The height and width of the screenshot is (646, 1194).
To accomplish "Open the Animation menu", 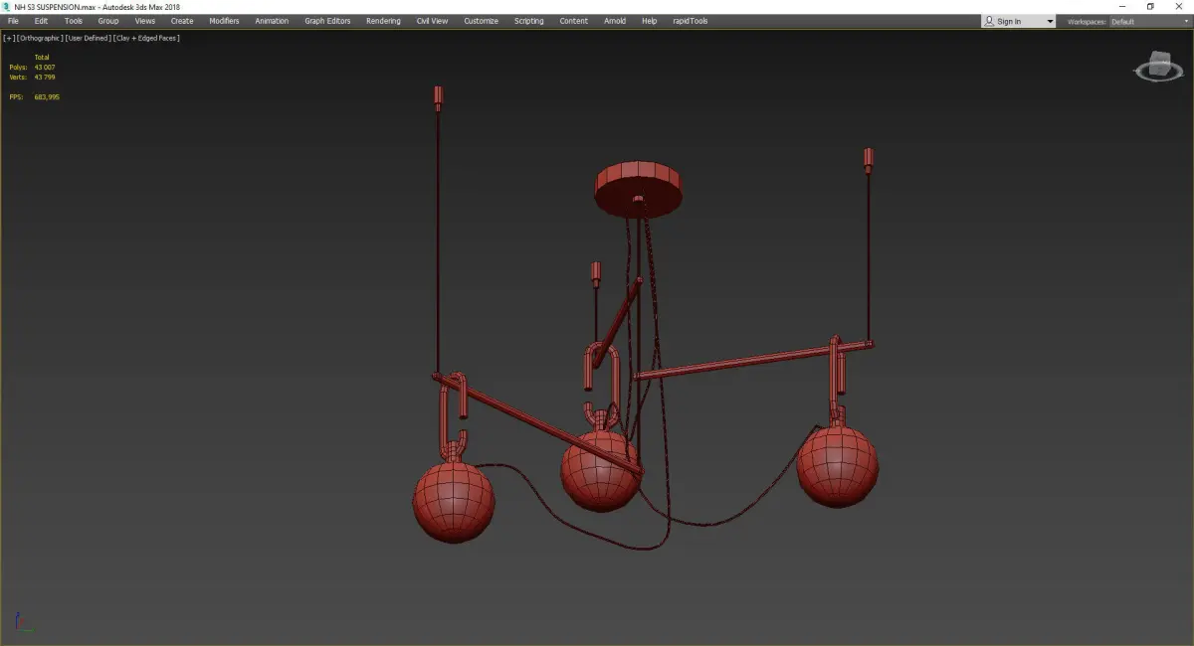I will pyautogui.click(x=272, y=21).
